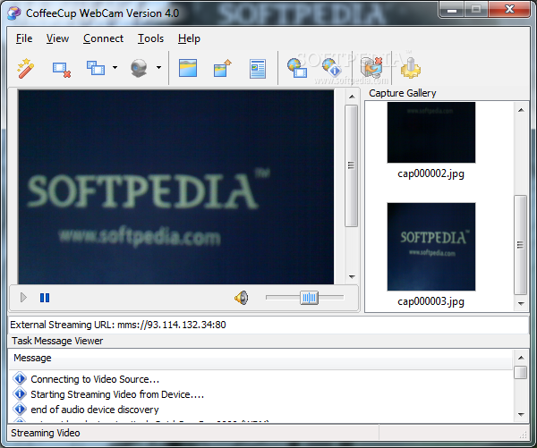Expand the webcam device dropdown arrow
Image resolution: width=537 pixels, height=448 pixels.
[x=159, y=67]
